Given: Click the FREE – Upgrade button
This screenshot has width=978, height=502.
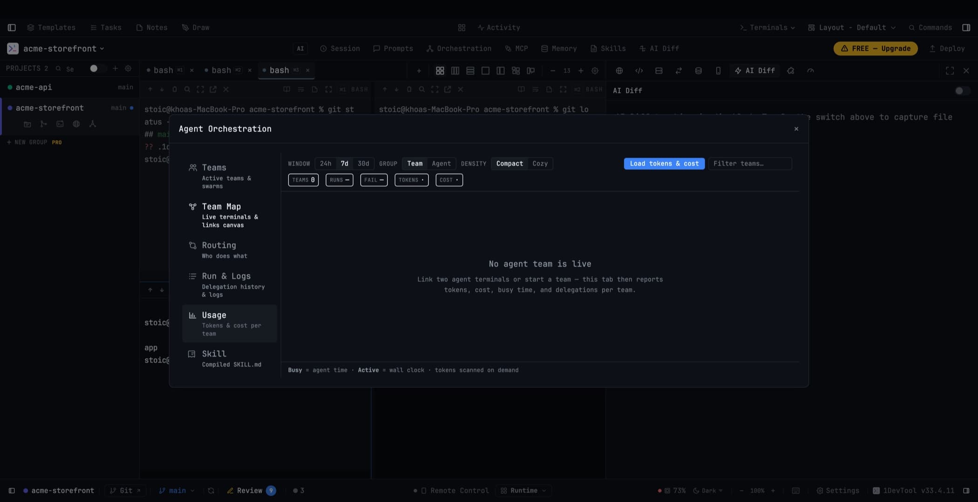Looking at the screenshot, I should (x=876, y=48).
